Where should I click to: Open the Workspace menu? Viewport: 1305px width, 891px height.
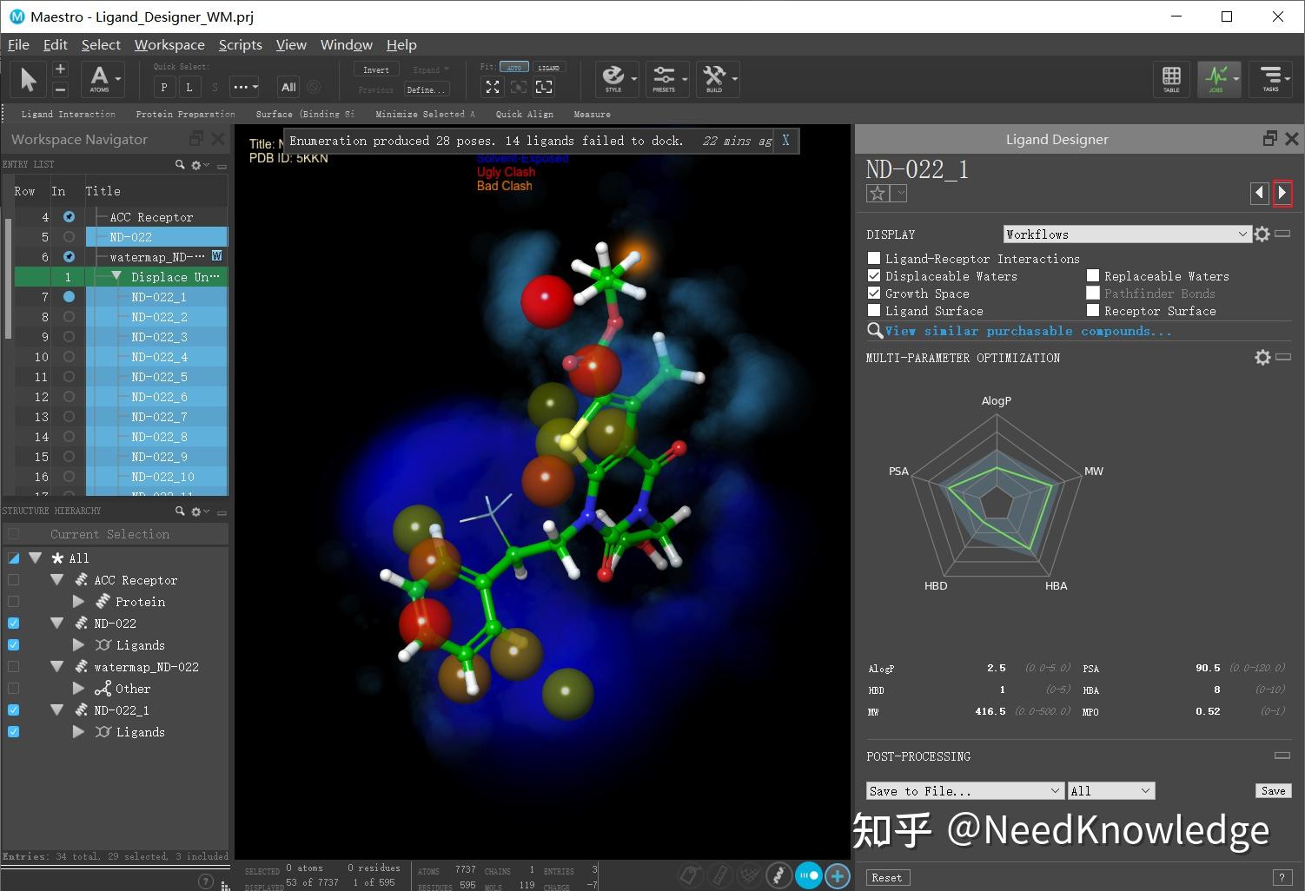169,44
